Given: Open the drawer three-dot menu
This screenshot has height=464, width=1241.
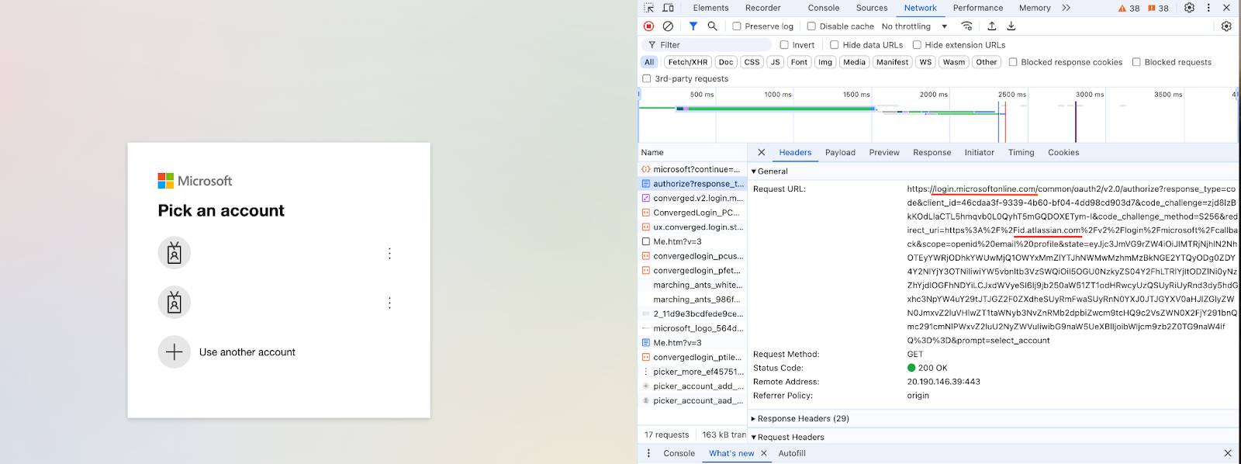Looking at the screenshot, I should (649, 453).
